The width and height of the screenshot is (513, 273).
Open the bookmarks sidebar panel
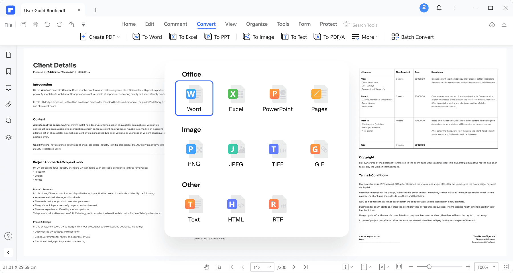[9, 71]
